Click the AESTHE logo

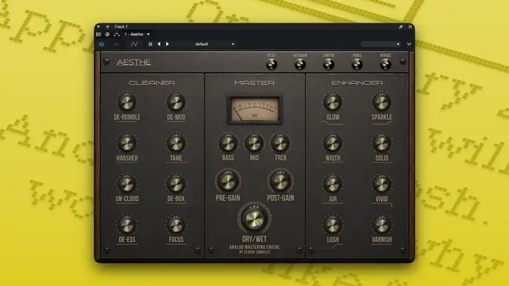point(134,62)
